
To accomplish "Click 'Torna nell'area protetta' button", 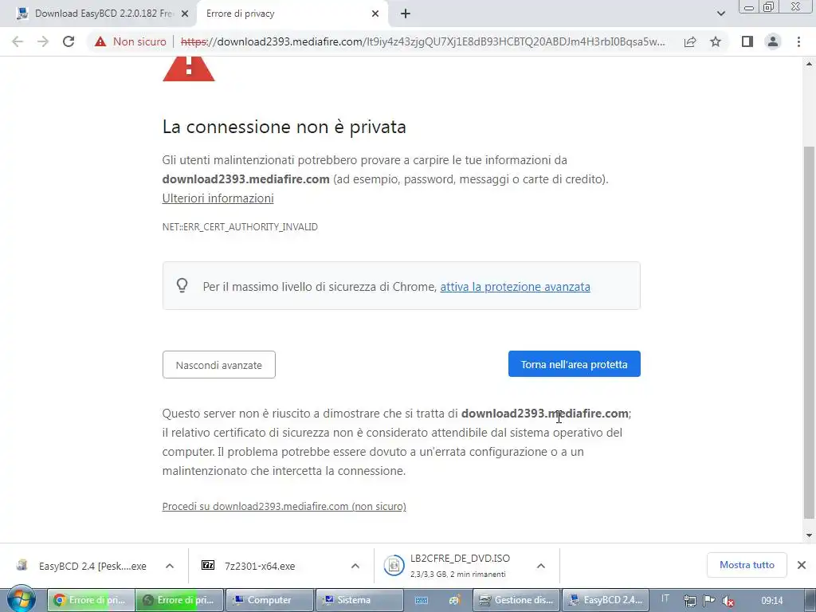I will (574, 364).
